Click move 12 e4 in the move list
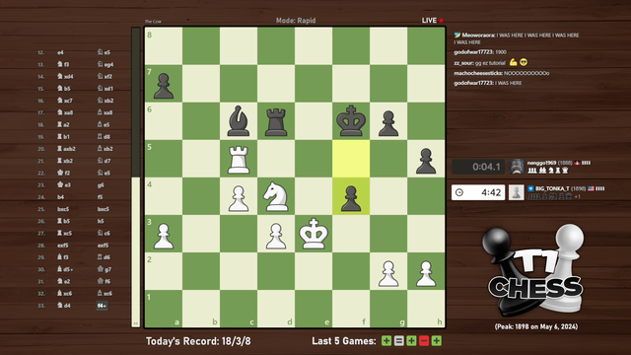631x355 pixels. click(60, 52)
